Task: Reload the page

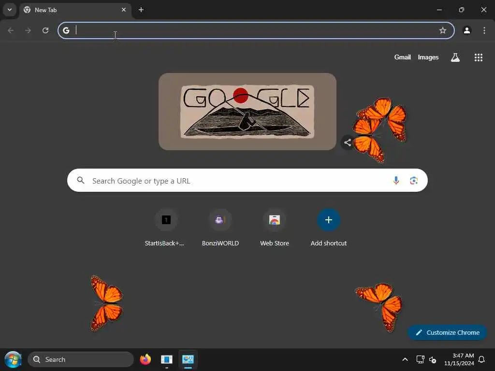Action: pos(45,30)
